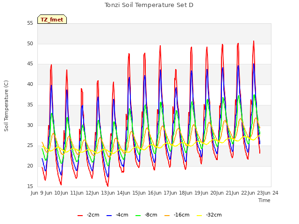Viewport: 299px width, 224px height.
Task: Click the Jun 9 x-axis tick label
Action: [x=37, y=193]
